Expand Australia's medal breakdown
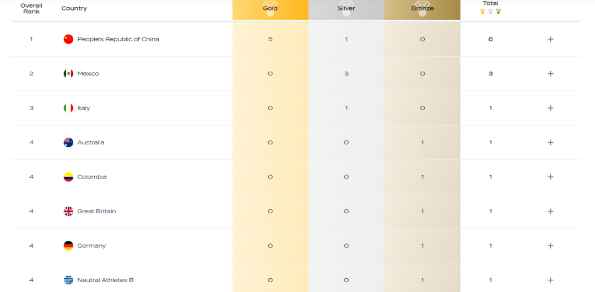595x292 pixels. (550, 143)
